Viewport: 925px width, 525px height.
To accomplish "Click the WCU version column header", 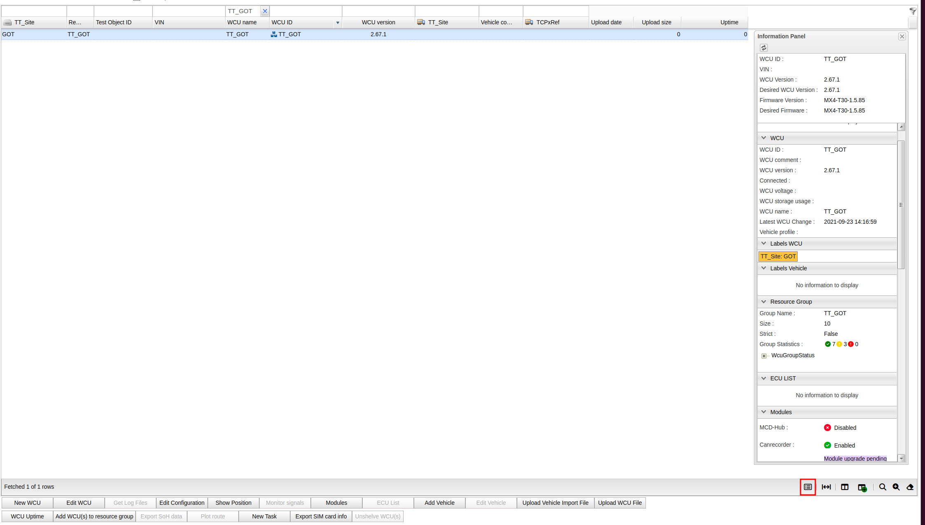I will 378,22.
